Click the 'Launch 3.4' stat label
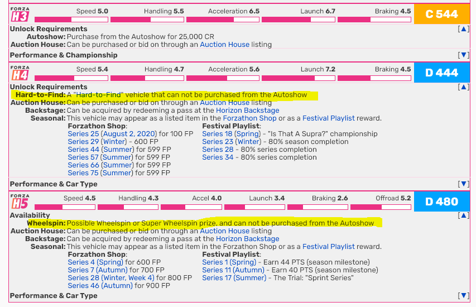Image resolution: width=476 pixels, height=307 pixels. 267,198
